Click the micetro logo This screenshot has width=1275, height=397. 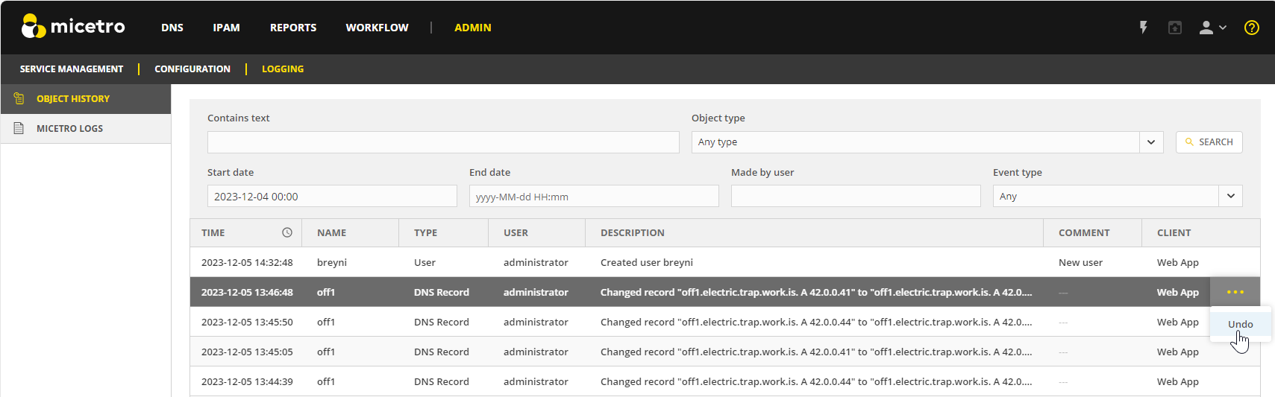click(x=72, y=27)
